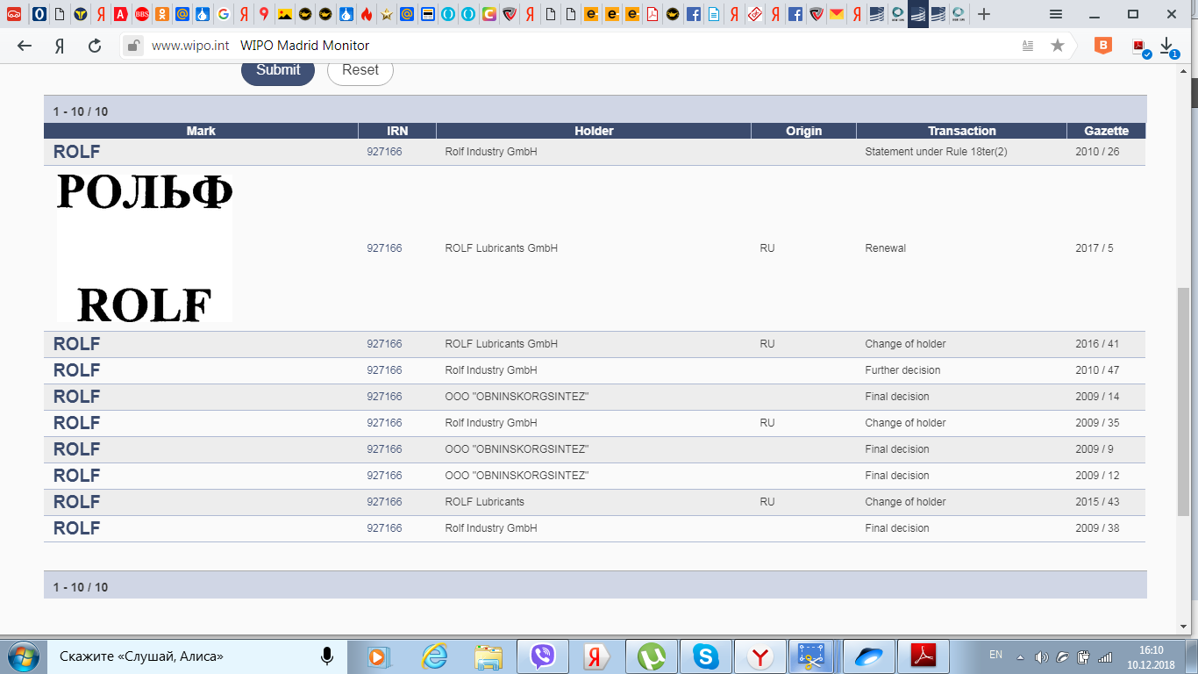Open a new browser tab with plus

point(984,14)
